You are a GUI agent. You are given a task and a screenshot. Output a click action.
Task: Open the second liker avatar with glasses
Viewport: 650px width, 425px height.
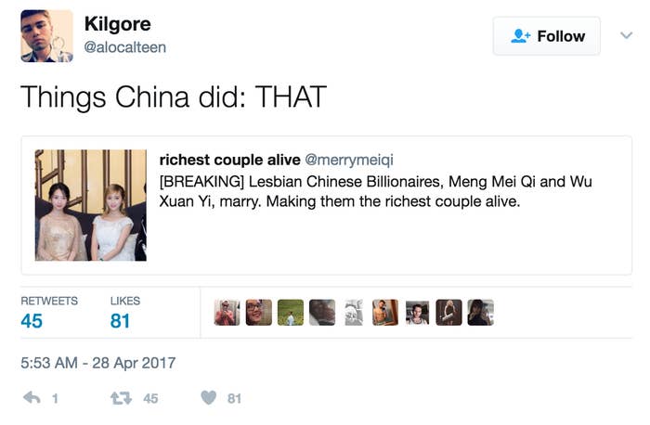pyautogui.click(x=259, y=313)
